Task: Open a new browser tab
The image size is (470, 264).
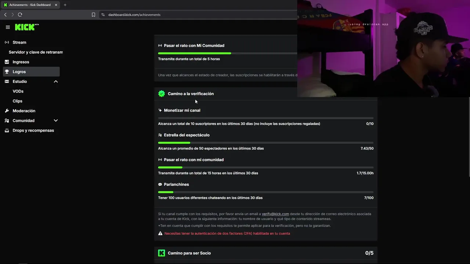Action: click(x=65, y=5)
